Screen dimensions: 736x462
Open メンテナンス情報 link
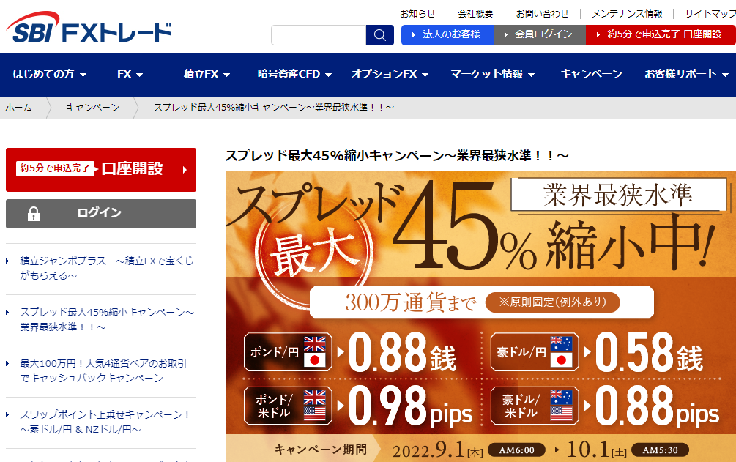click(627, 14)
